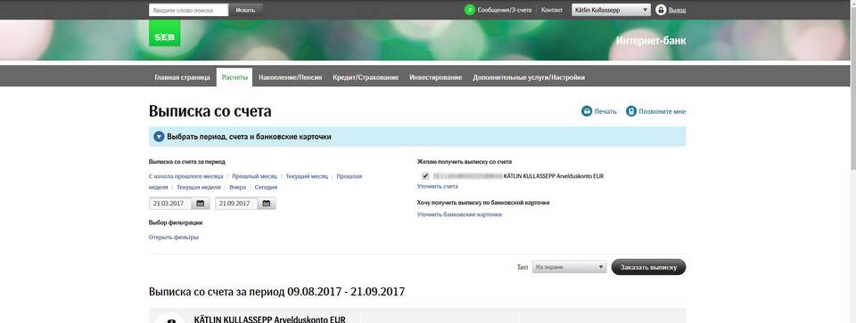Click the lock icon beside Выход
The image size is (856, 323).
coord(661,10)
